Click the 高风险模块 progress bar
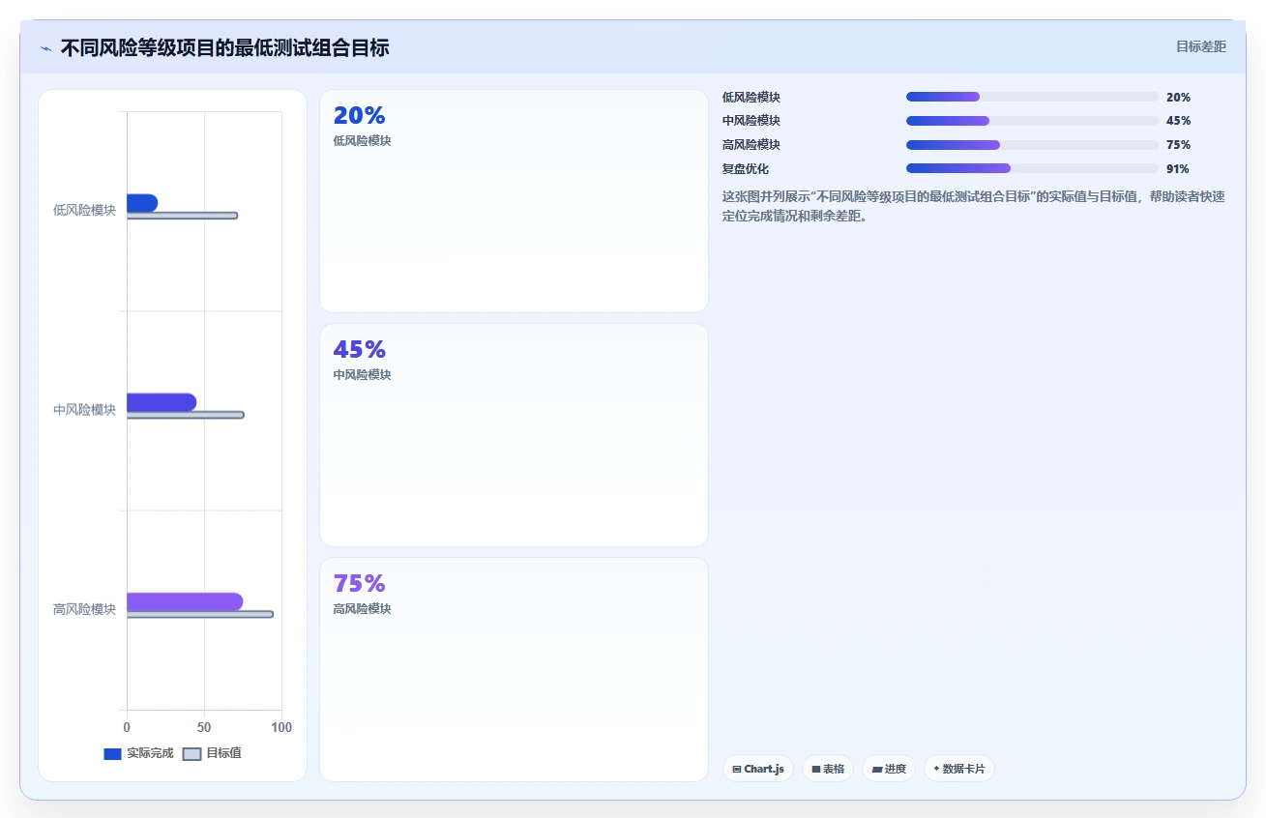Image resolution: width=1266 pixels, height=818 pixels. [1032, 145]
